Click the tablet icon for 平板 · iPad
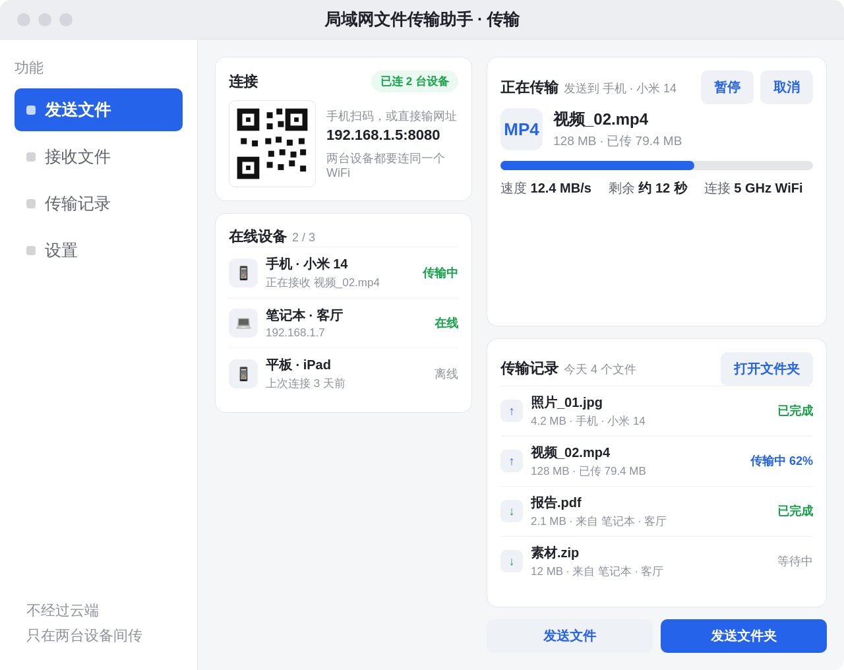Viewport: 844px width, 670px height. (x=243, y=374)
